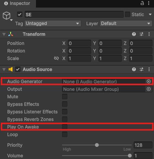Switch to the Inspector tab

tap(18, 3)
